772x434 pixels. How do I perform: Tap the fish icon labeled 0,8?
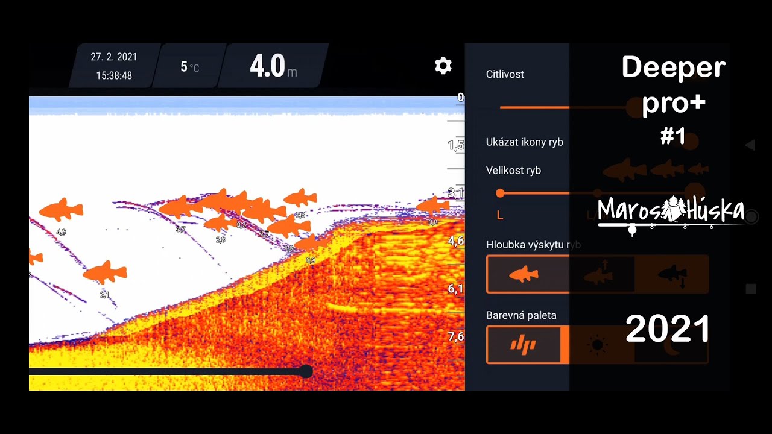[x=432, y=206]
